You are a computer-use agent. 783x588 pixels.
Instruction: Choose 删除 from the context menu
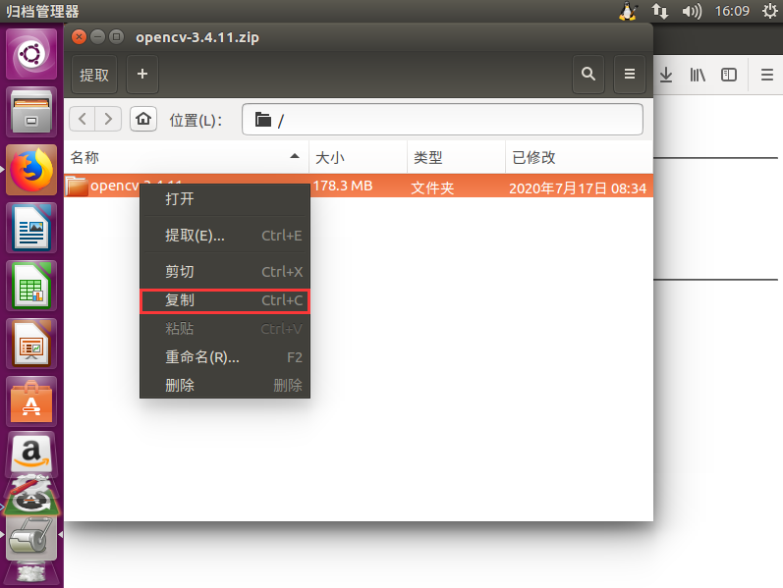(x=225, y=386)
